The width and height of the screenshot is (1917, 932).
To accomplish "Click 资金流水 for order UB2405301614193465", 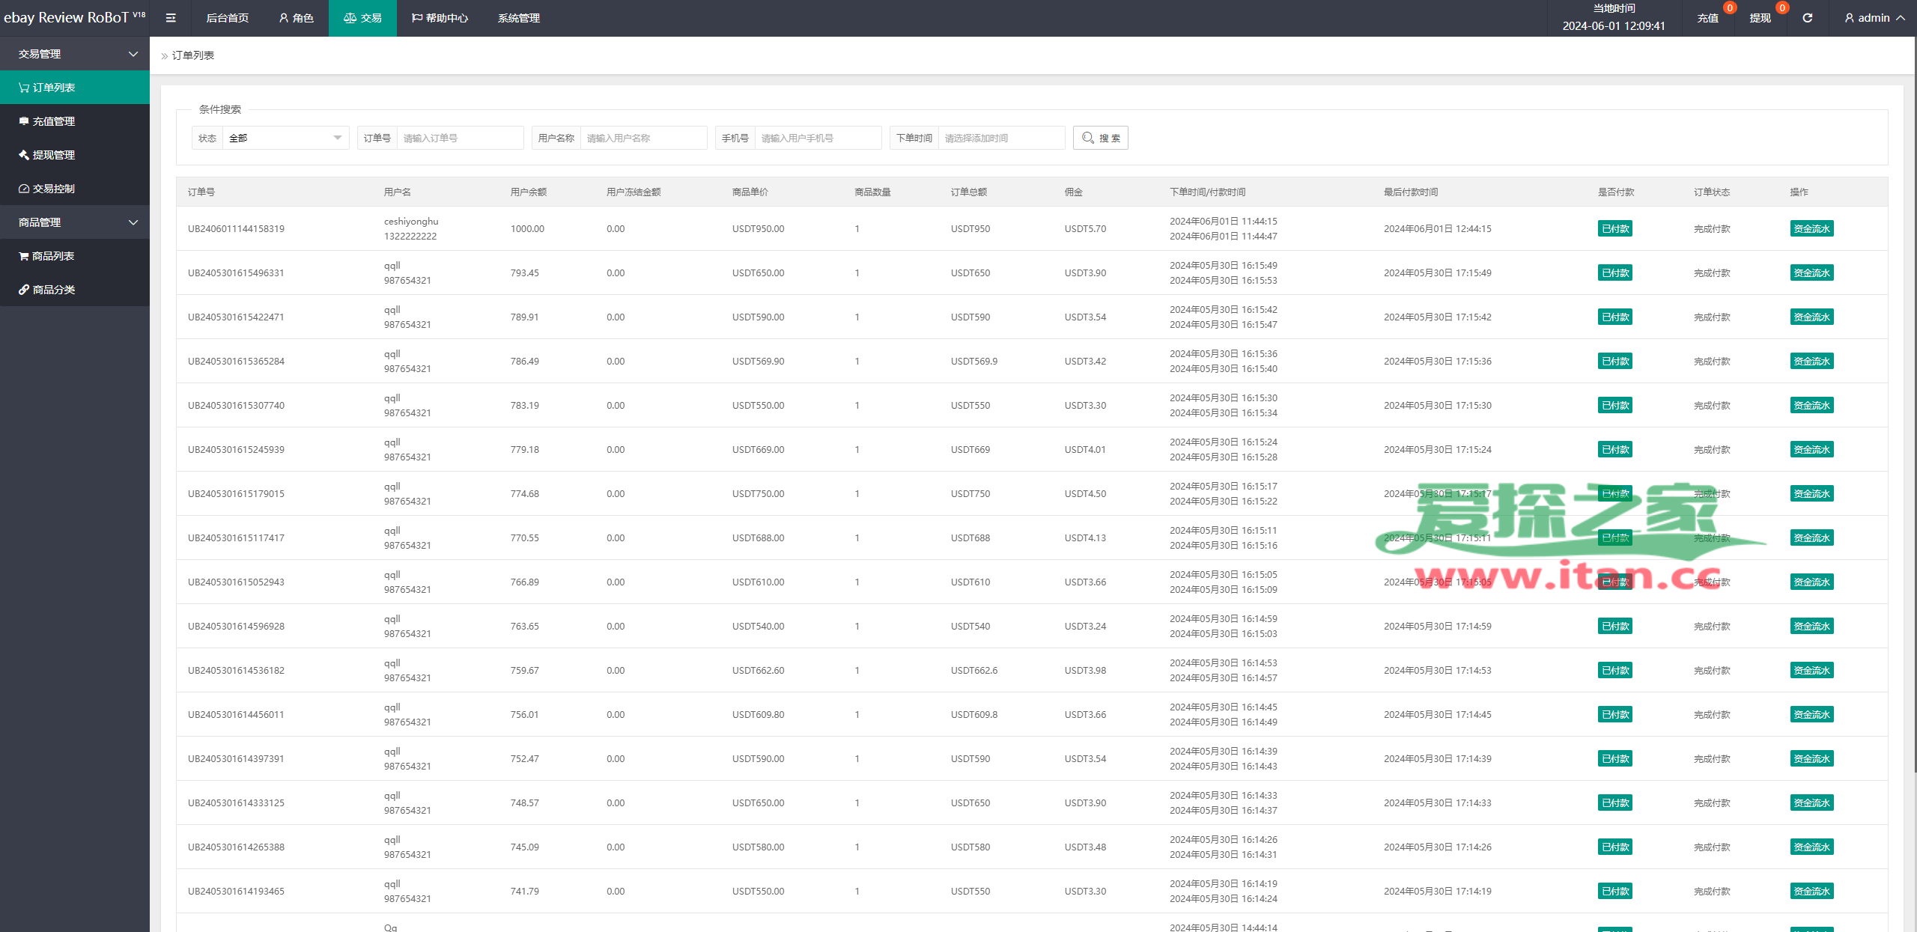I will coord(1811,892).
